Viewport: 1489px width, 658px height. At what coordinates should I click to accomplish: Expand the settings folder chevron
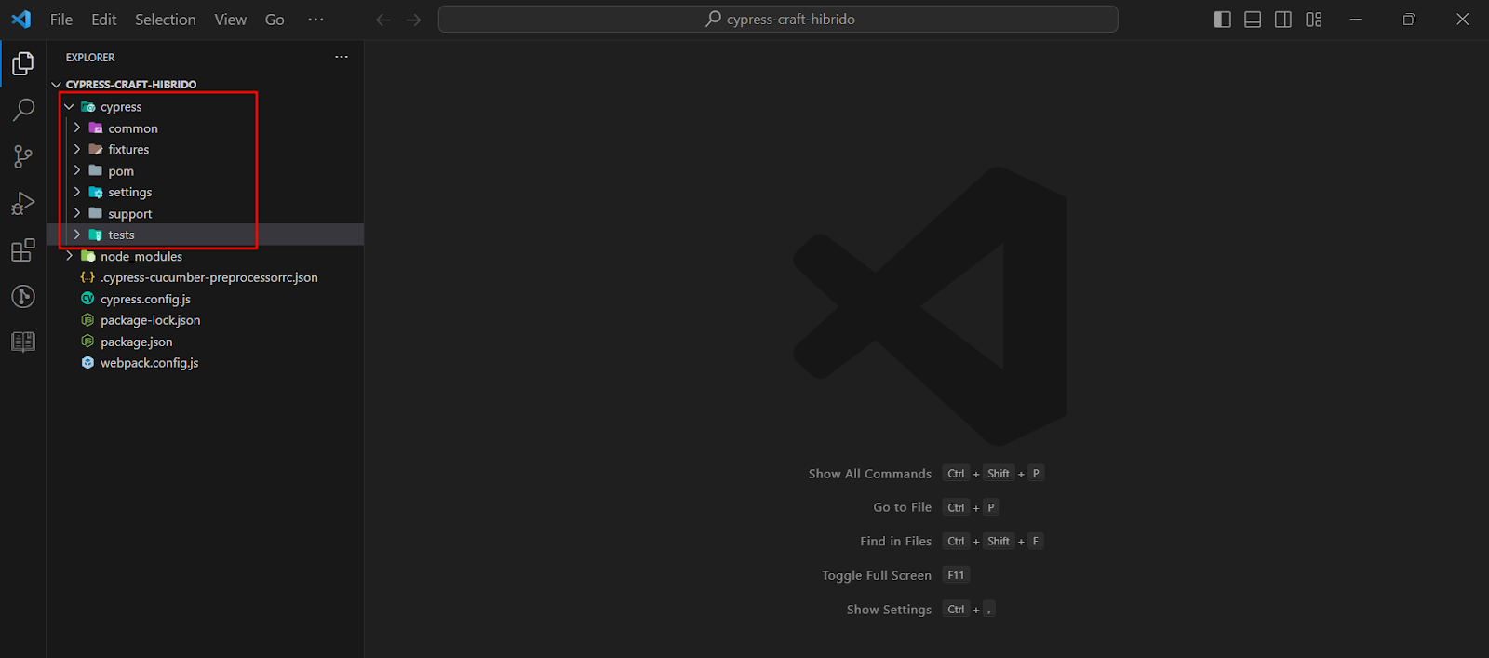tap(77, 192)
